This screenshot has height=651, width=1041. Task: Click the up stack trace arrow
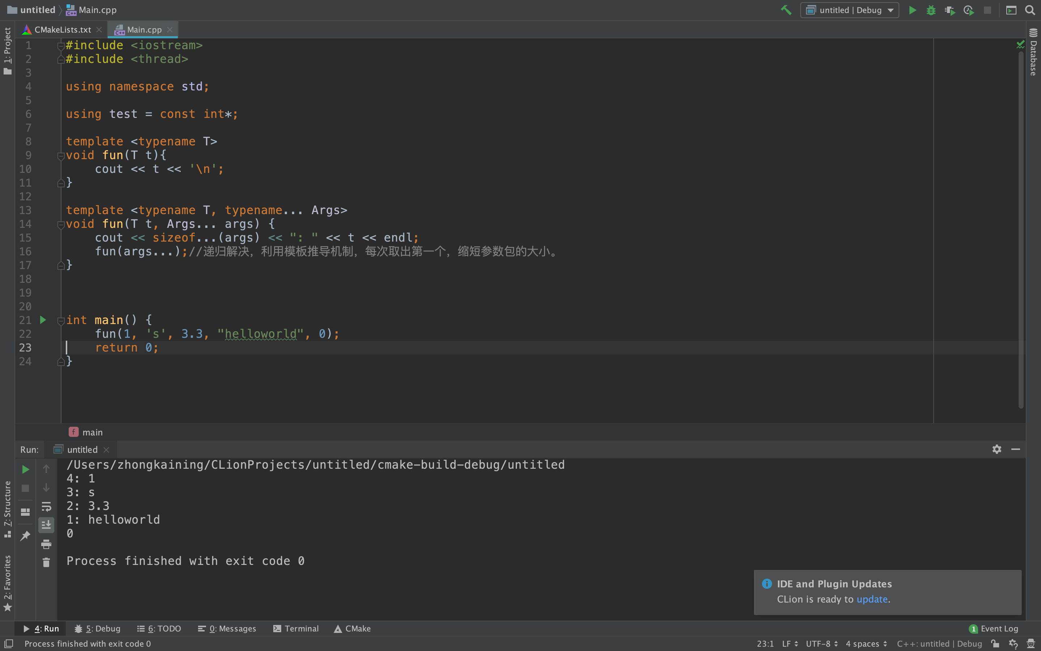click(46, 469)
